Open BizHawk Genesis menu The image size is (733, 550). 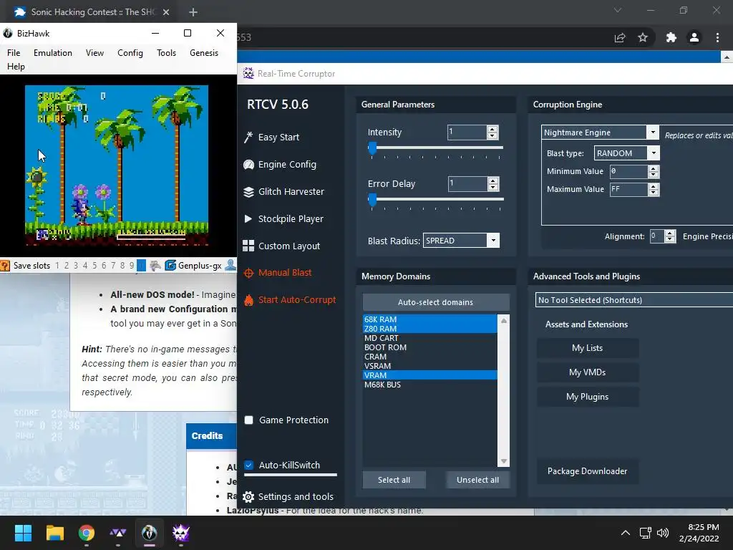point(204,53)
